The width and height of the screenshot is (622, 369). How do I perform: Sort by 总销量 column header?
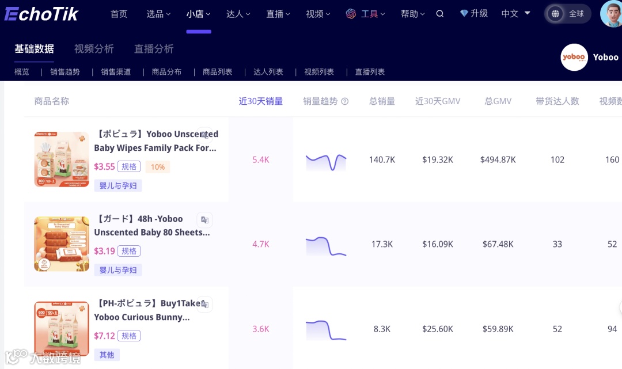(382, 101)
